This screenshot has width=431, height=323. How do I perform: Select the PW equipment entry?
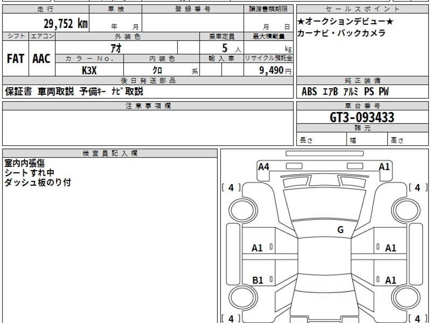tap(384, 92)
